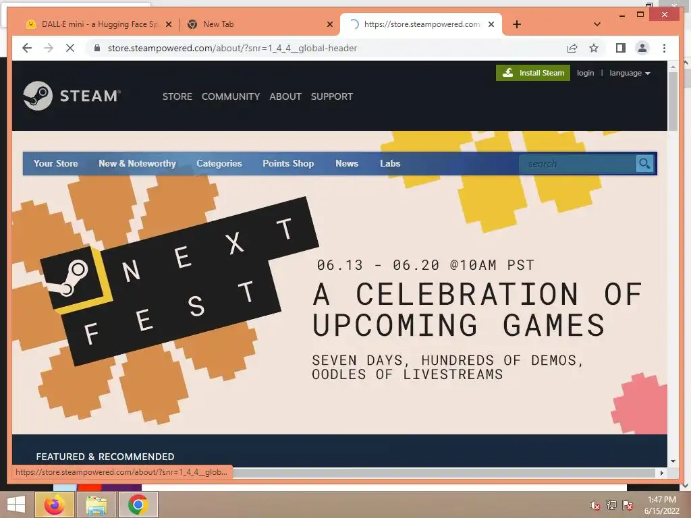Image resolution: width=691 pixels, height=518 pixels.
Task: Click the network tray icon
Action: [x=611, y=505]
